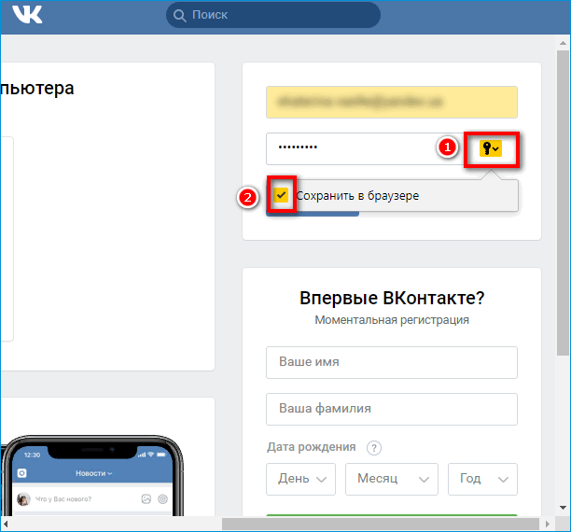
Task: Click the vertical scrollbar thumb
Action: [x=563, y=203]
